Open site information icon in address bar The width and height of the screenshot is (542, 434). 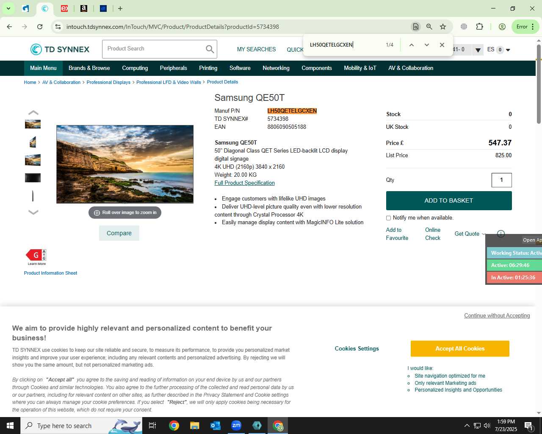click(x=58, y=27)
